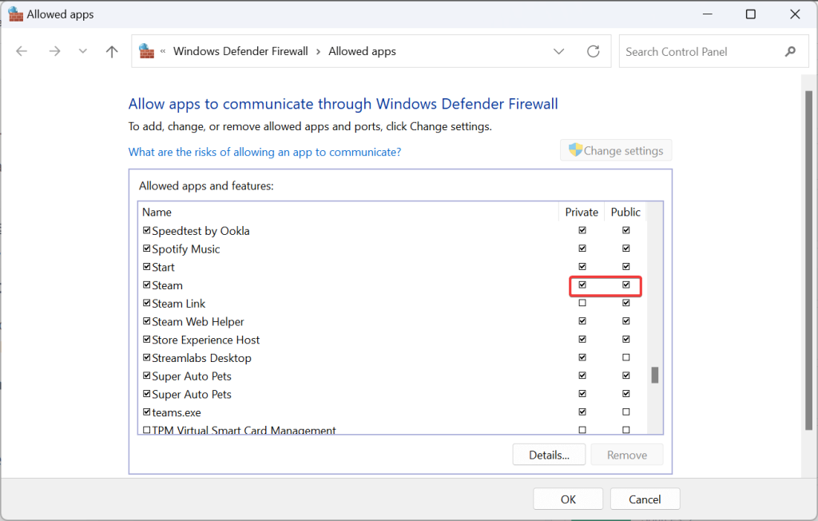Click the Change settings button

pos(616,150)
